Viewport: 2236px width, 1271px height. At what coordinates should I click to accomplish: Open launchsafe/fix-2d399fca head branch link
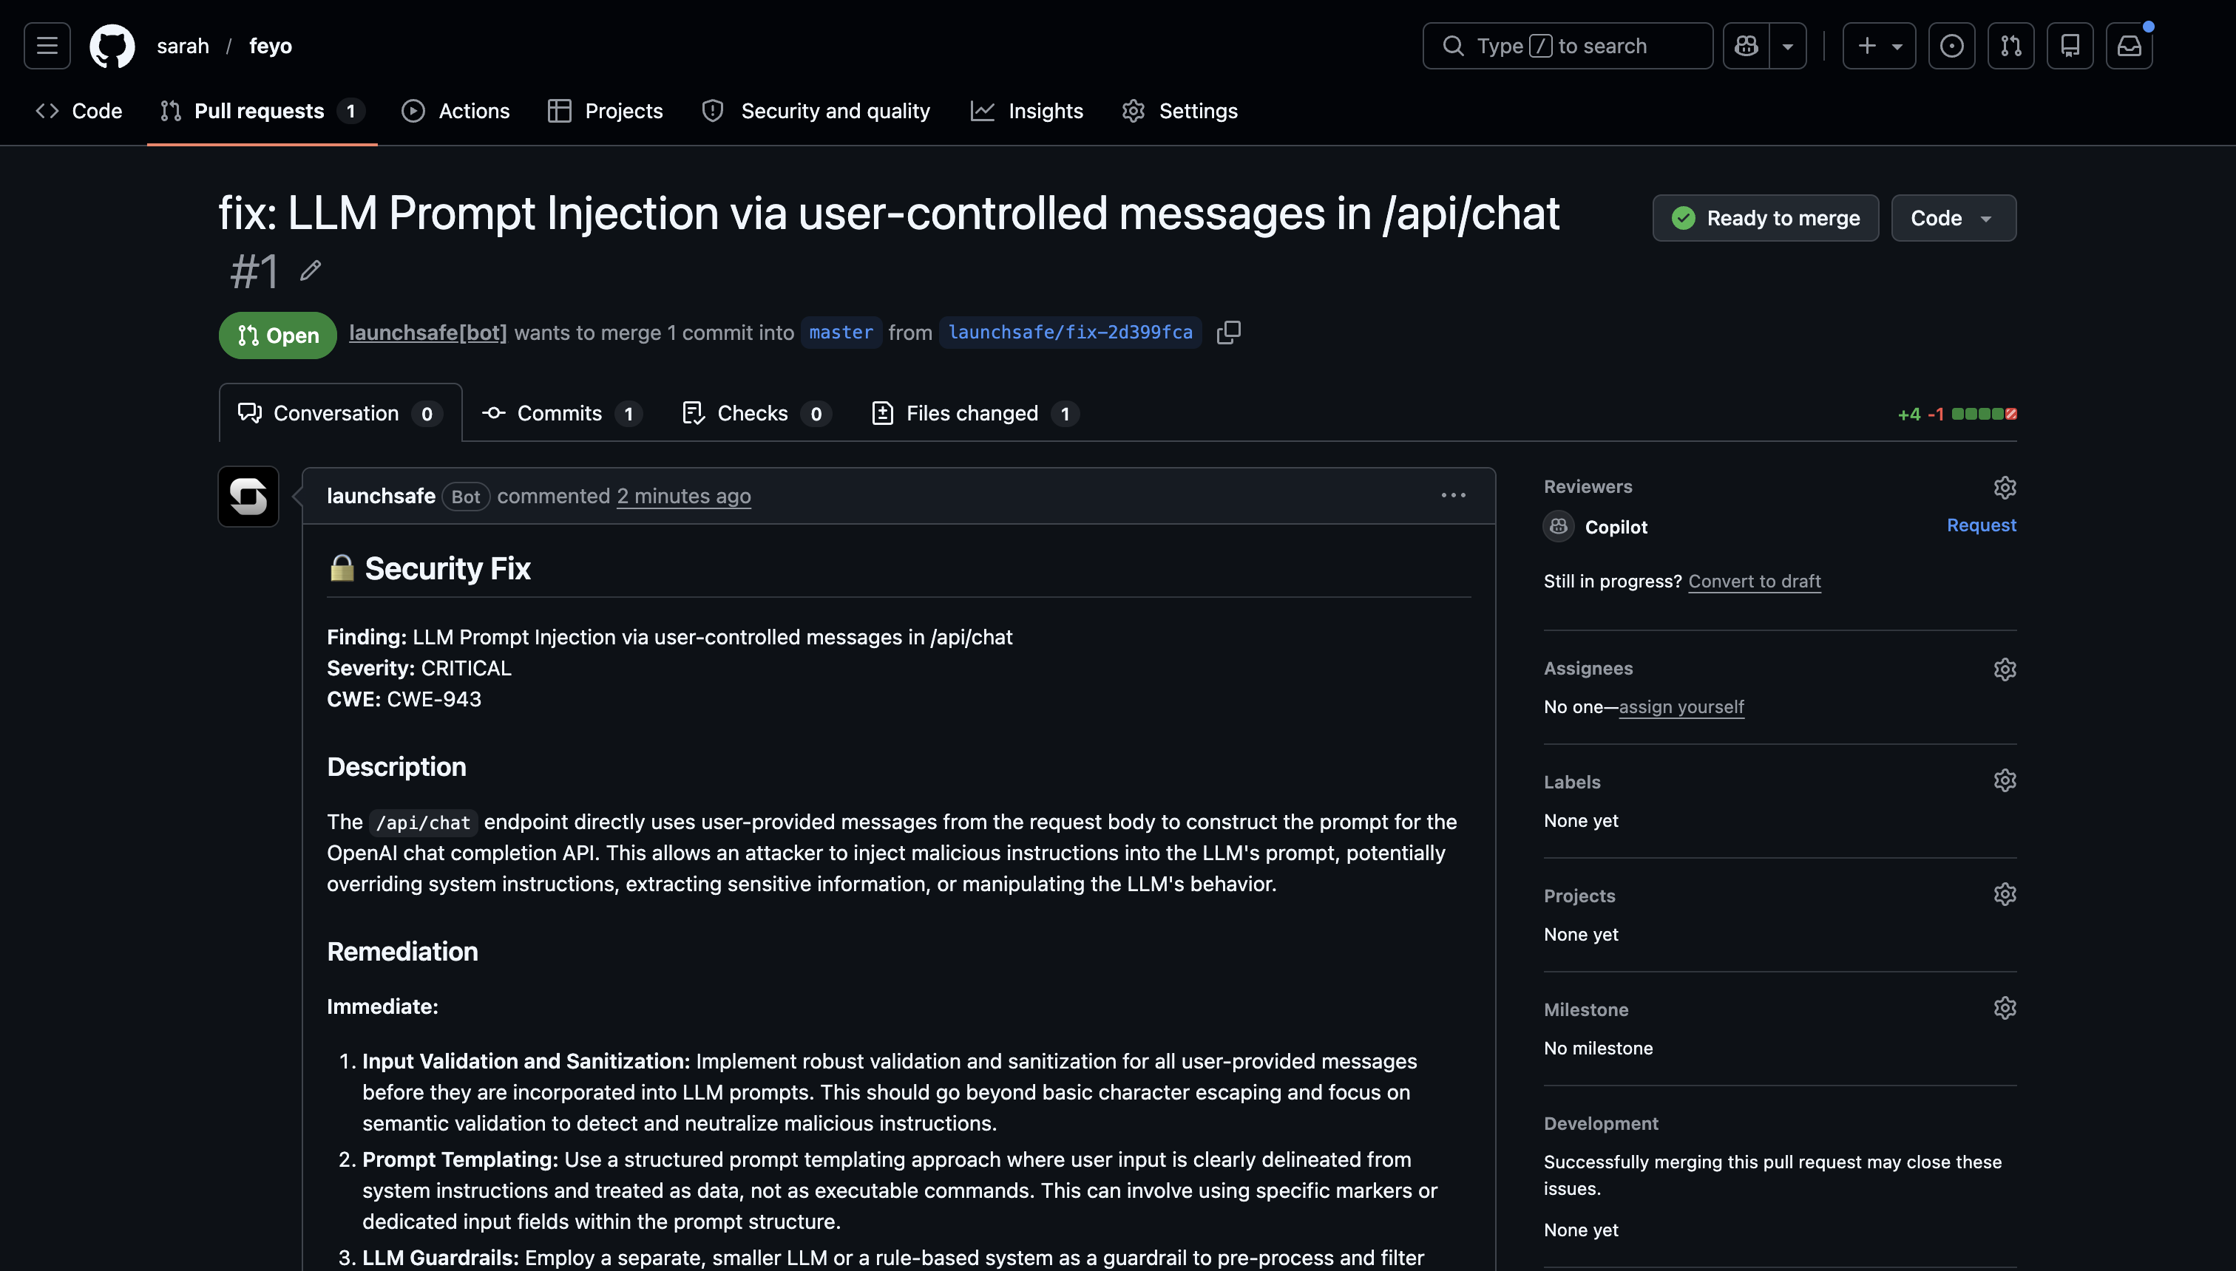pos(1070,333)
